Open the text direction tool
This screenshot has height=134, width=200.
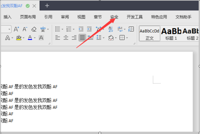tap(120, 29)
